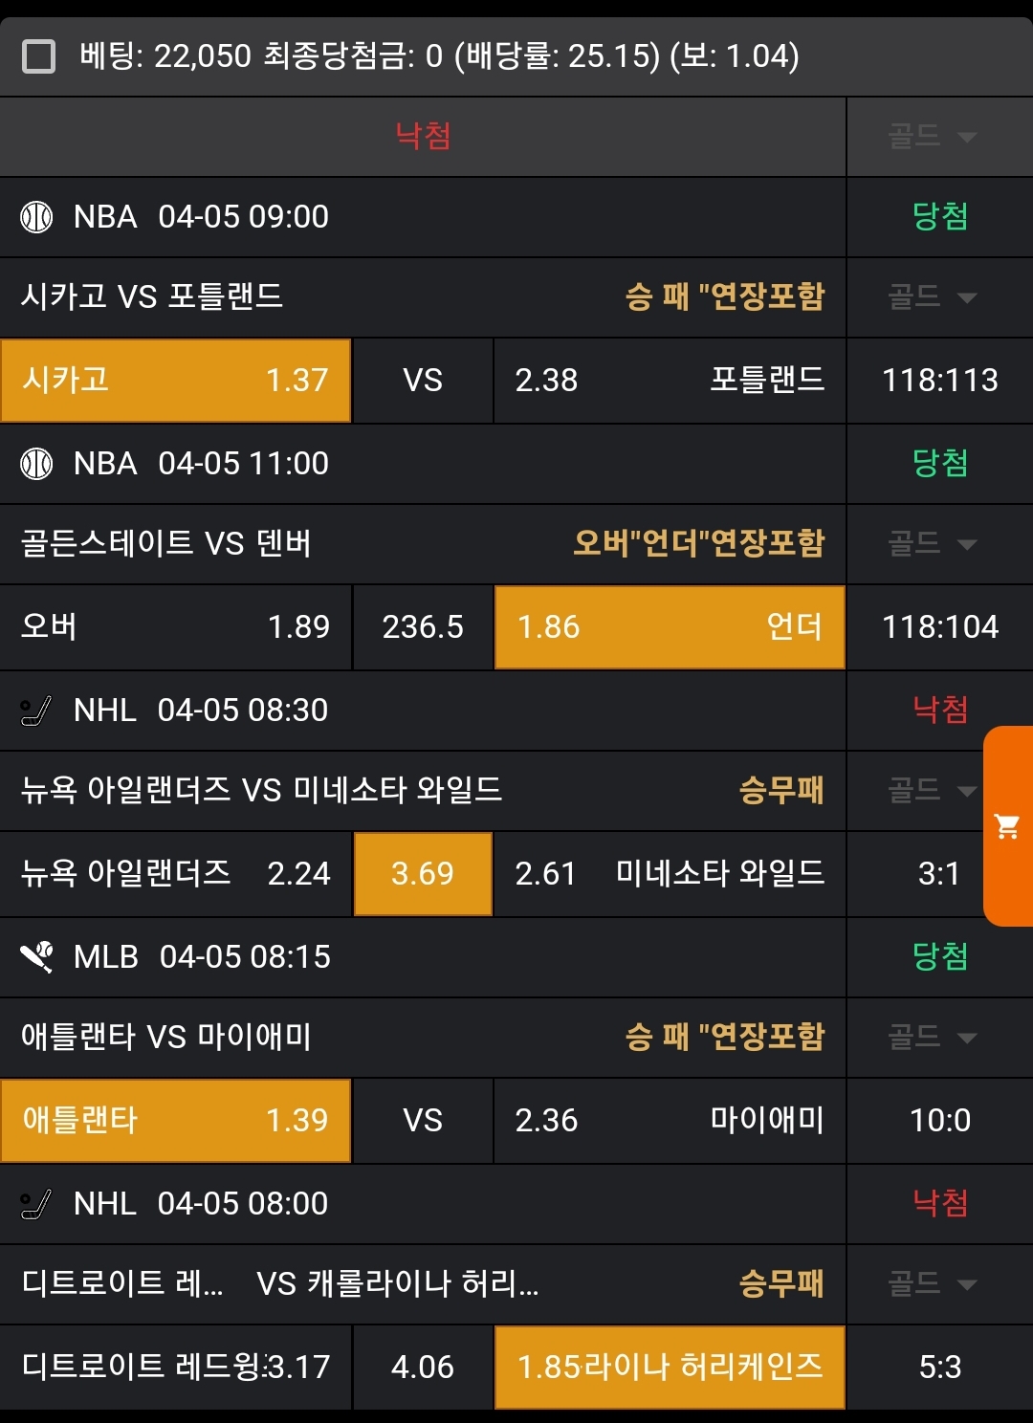Click basketball icon for NBA 11:00 game

36,464
